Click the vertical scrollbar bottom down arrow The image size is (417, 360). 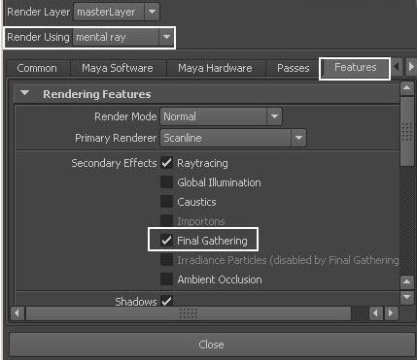coord(407,297)
